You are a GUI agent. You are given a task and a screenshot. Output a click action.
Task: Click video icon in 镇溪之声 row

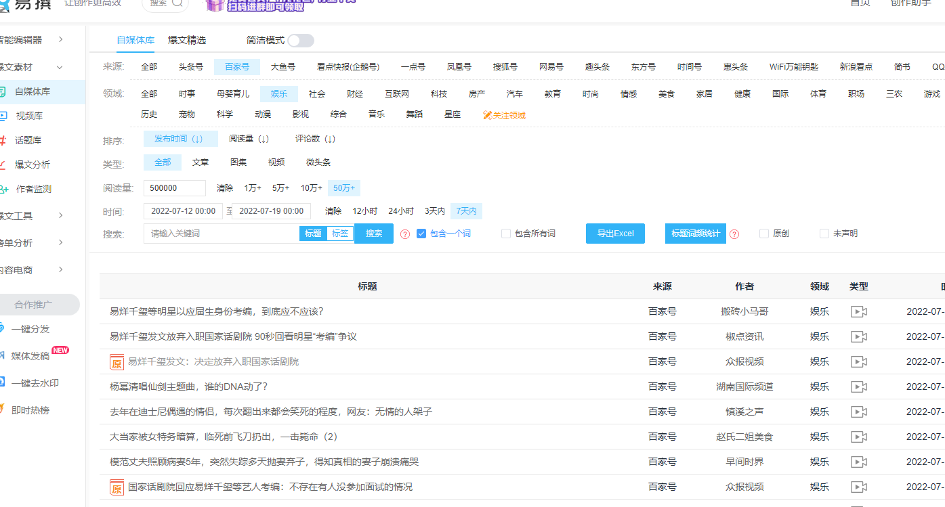859,412
